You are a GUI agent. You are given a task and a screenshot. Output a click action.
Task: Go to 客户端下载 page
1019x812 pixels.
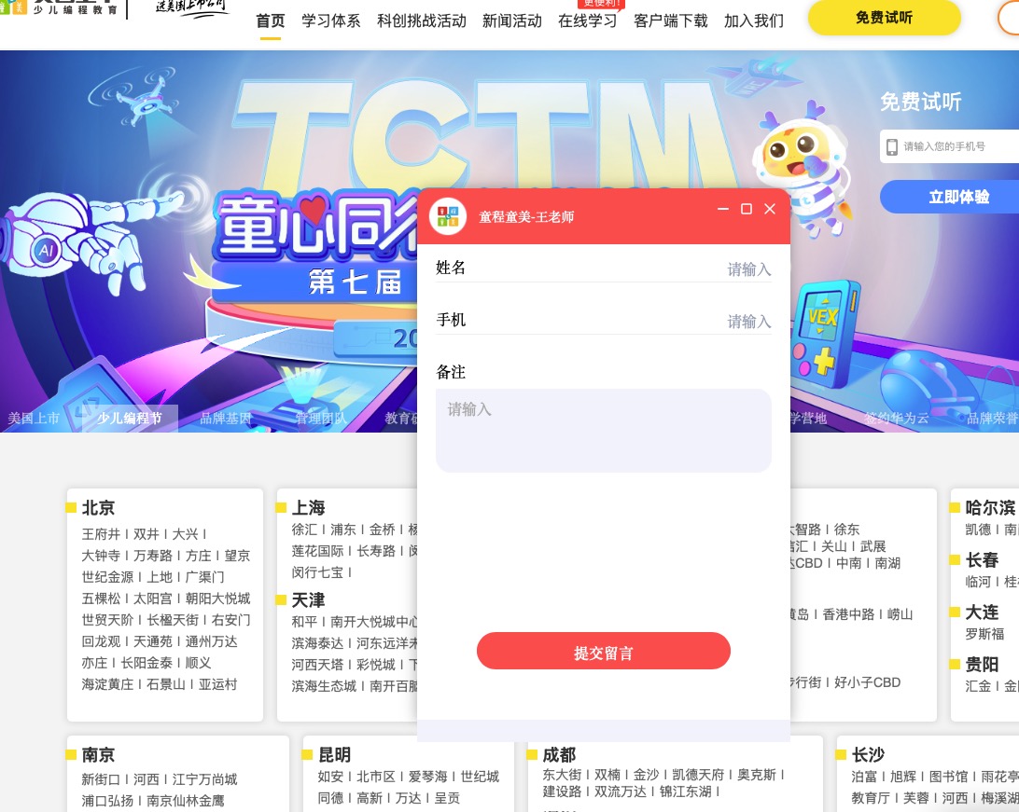(x=670, y=21)
